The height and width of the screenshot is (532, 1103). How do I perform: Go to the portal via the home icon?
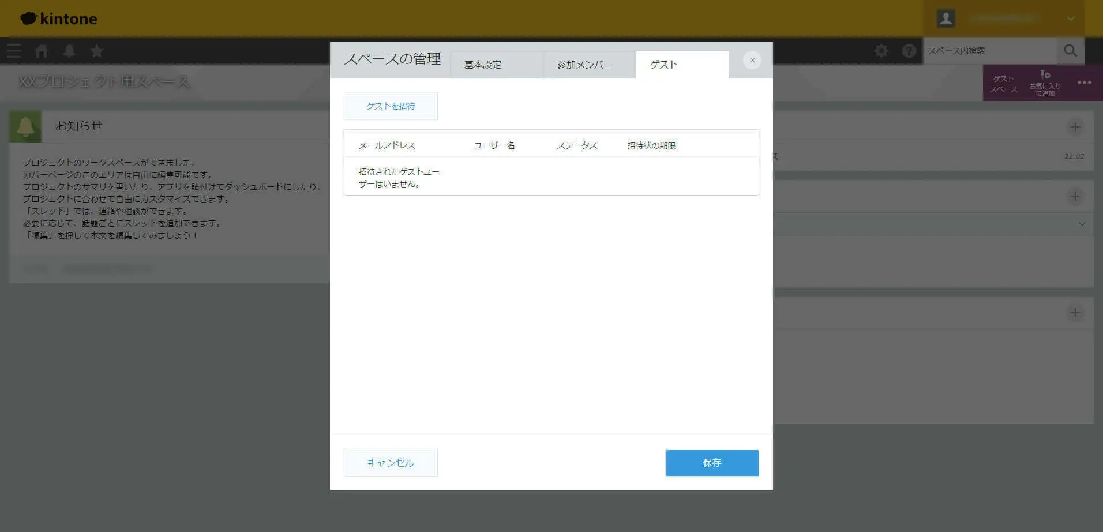(x=42, y=51)
